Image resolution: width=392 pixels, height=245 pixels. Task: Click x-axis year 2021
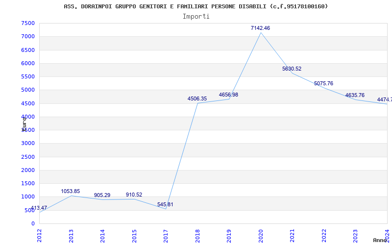pos(292,236)
